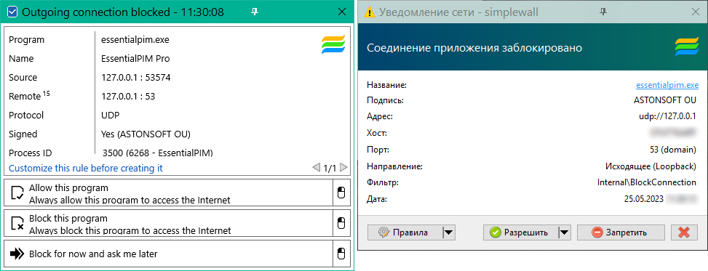708x271 pixels.
Task: Open Customize this rule before creating it
Action: [86, 168]
